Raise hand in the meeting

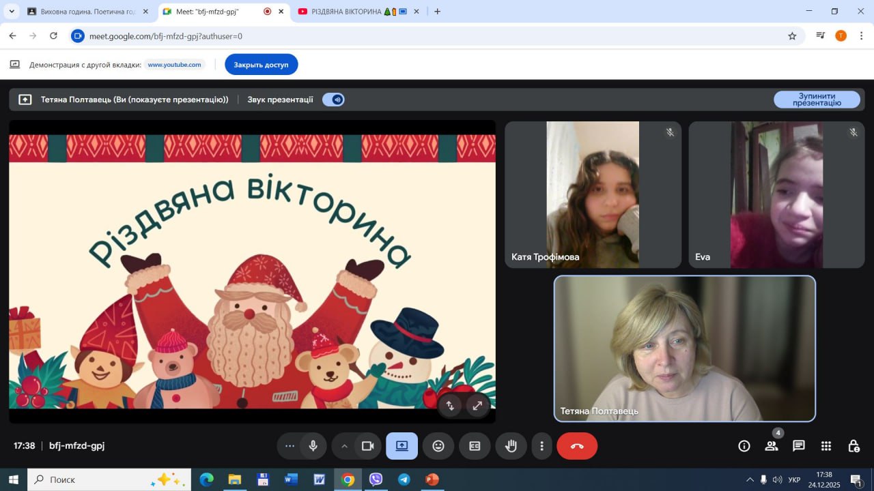[x=511, y=446]
